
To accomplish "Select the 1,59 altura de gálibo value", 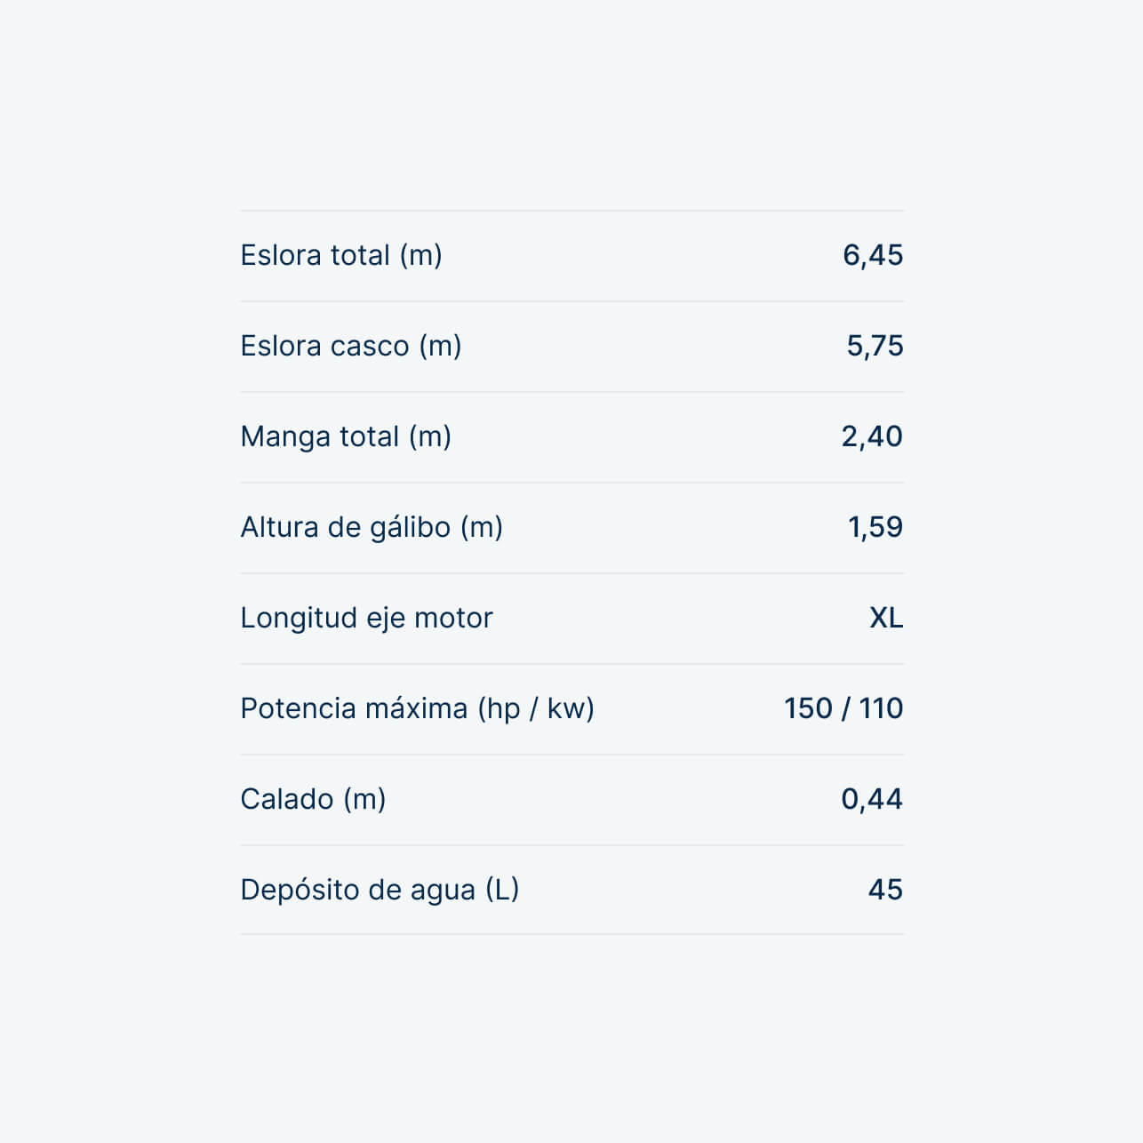I will pos(875,527).
